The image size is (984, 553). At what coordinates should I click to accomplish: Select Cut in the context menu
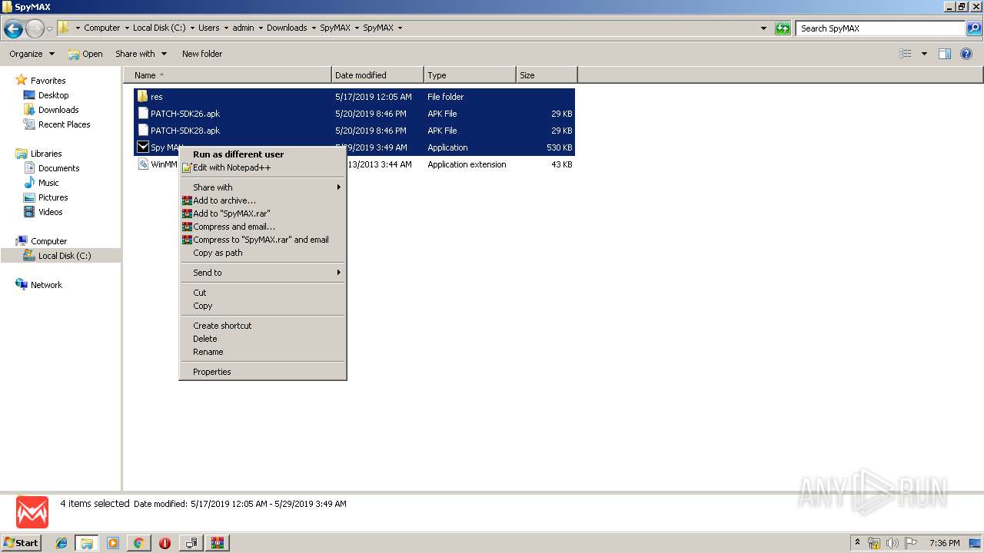point(262,293)
